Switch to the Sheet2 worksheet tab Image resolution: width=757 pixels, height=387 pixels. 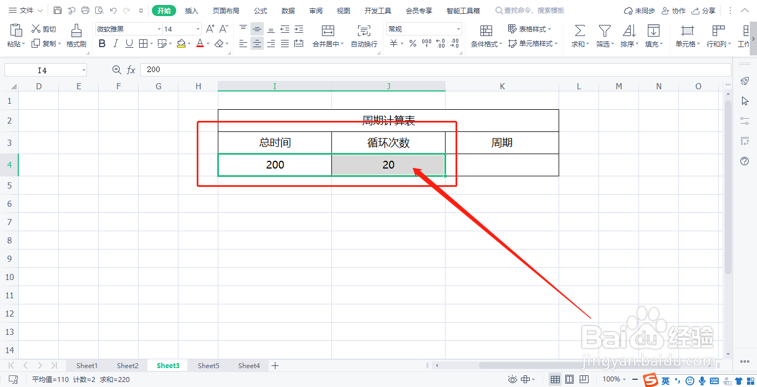(x=127, y=365)
